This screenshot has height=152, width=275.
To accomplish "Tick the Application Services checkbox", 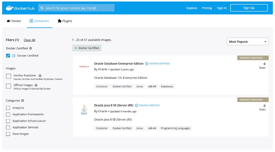I will click(8, 127).
